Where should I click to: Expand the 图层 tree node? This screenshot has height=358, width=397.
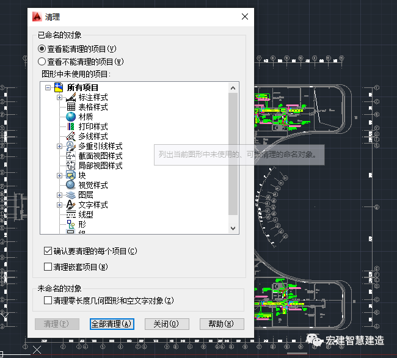[x=59, y=195]
